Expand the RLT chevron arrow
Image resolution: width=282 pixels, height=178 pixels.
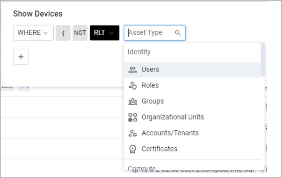pos(112,33)
